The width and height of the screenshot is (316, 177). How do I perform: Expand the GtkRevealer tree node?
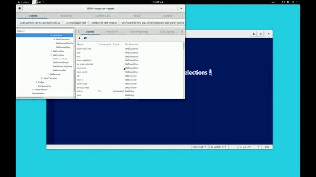(x=48, y=74)
